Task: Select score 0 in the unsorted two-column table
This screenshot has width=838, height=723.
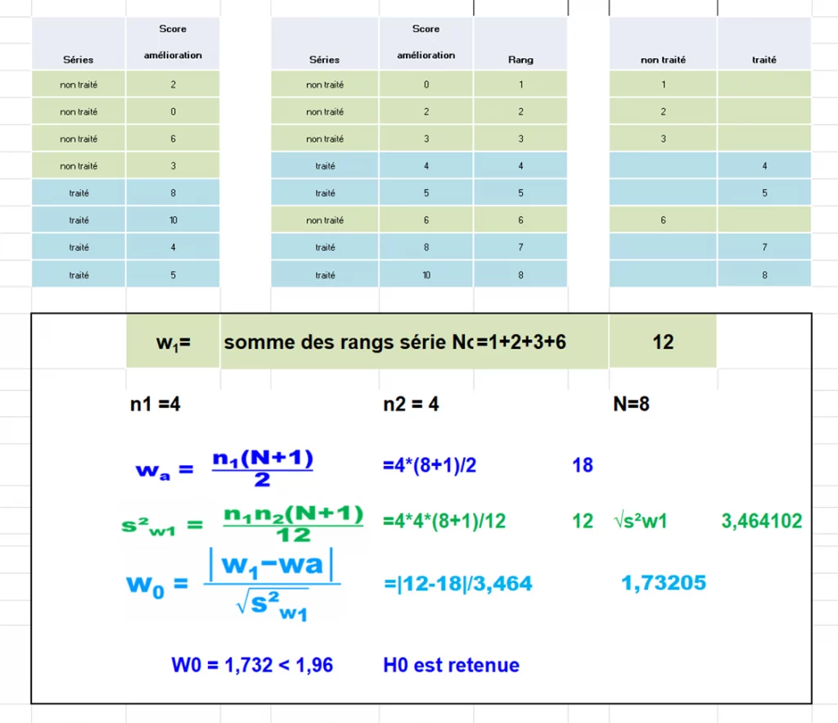Action: click(x=173, y=111)
